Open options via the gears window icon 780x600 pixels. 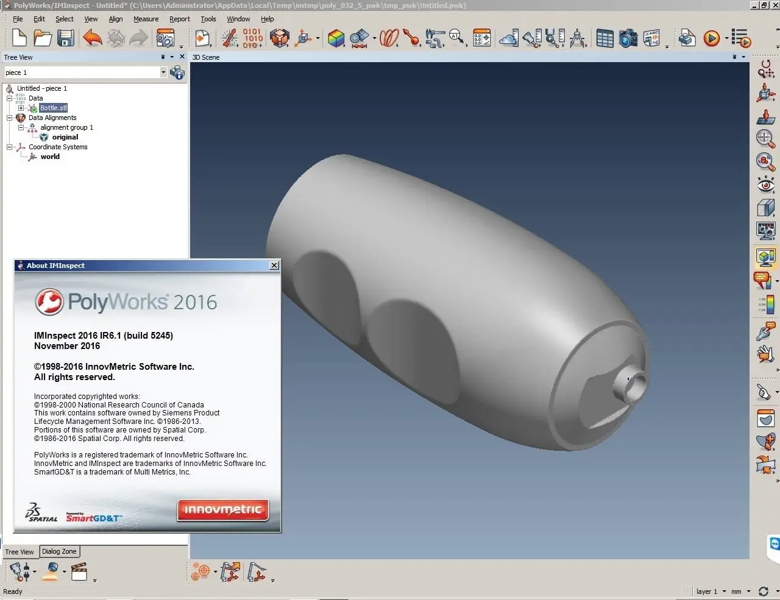click(166, 38)
